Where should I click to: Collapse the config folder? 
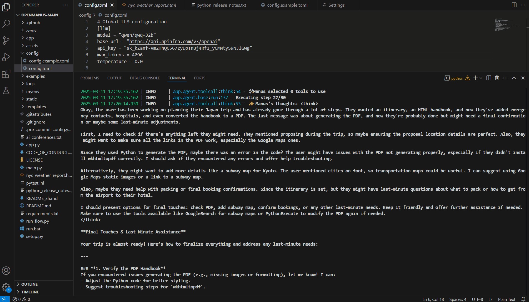tap(32, 53)
